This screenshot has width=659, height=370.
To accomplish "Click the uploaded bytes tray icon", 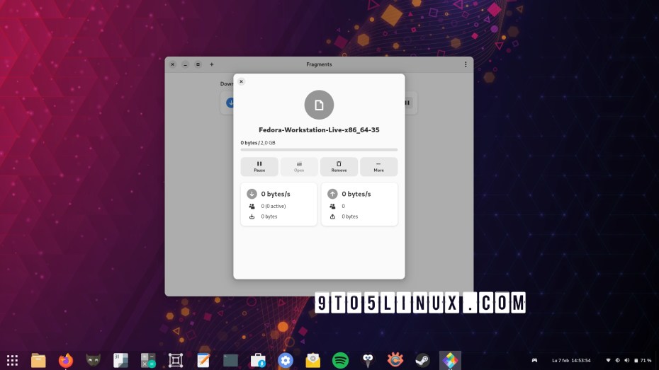I will pos(332,216).
